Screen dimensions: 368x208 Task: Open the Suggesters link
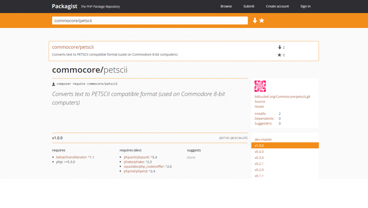(x=263, y=124)
